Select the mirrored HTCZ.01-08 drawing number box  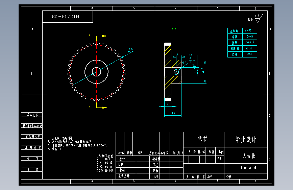68,17
